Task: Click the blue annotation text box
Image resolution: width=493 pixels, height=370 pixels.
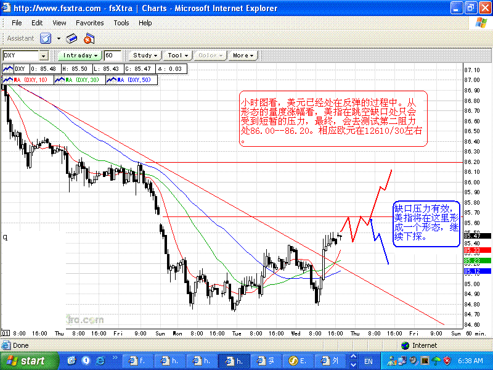Action: (x=426, y=224)
